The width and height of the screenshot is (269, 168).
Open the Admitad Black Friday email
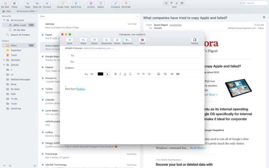(89, 26)
